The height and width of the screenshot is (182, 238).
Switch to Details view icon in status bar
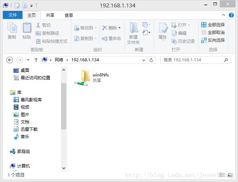tap(222, 175)
